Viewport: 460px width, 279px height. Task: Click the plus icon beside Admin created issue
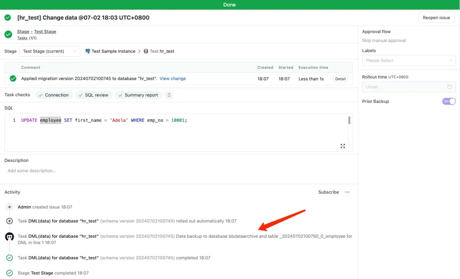(9, 207)
